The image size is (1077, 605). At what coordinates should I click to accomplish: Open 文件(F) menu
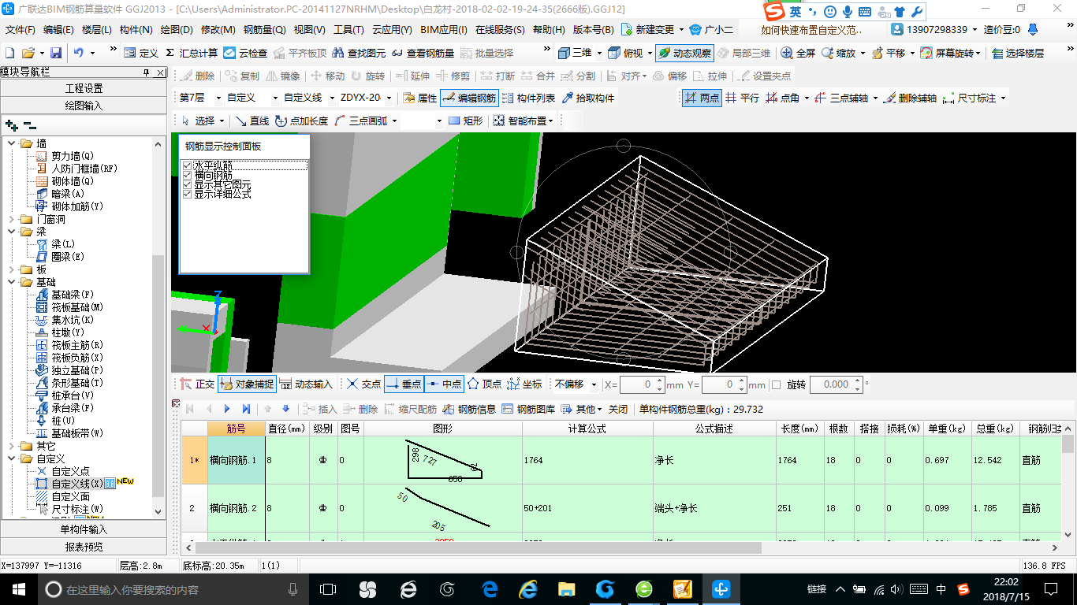click(20, 30)
